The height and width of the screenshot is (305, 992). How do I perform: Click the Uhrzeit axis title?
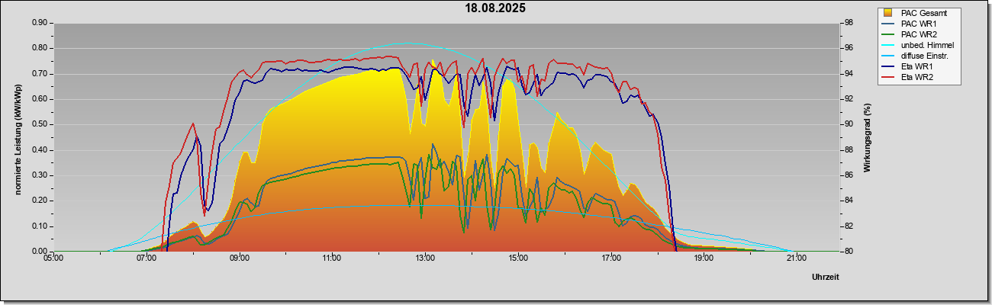click(x=825, y=278)
